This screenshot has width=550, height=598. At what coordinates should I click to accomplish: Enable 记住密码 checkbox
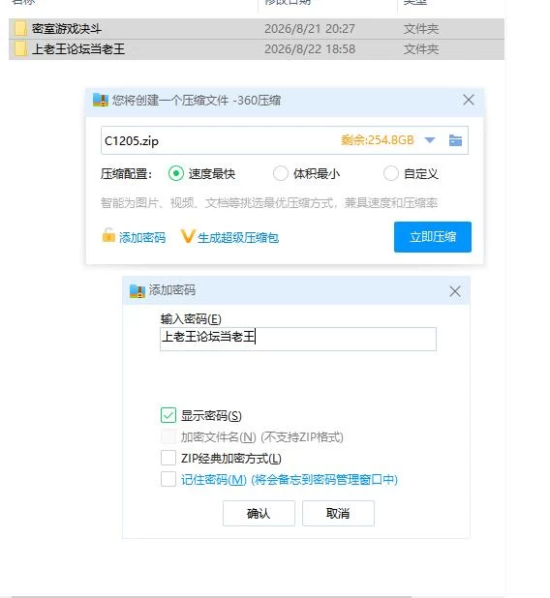click(168, 479)
